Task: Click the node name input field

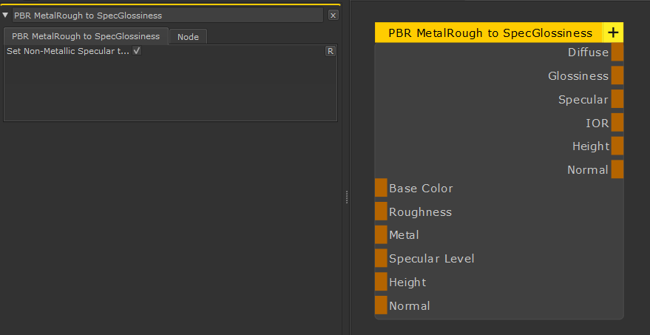Action: pos(167,15)
